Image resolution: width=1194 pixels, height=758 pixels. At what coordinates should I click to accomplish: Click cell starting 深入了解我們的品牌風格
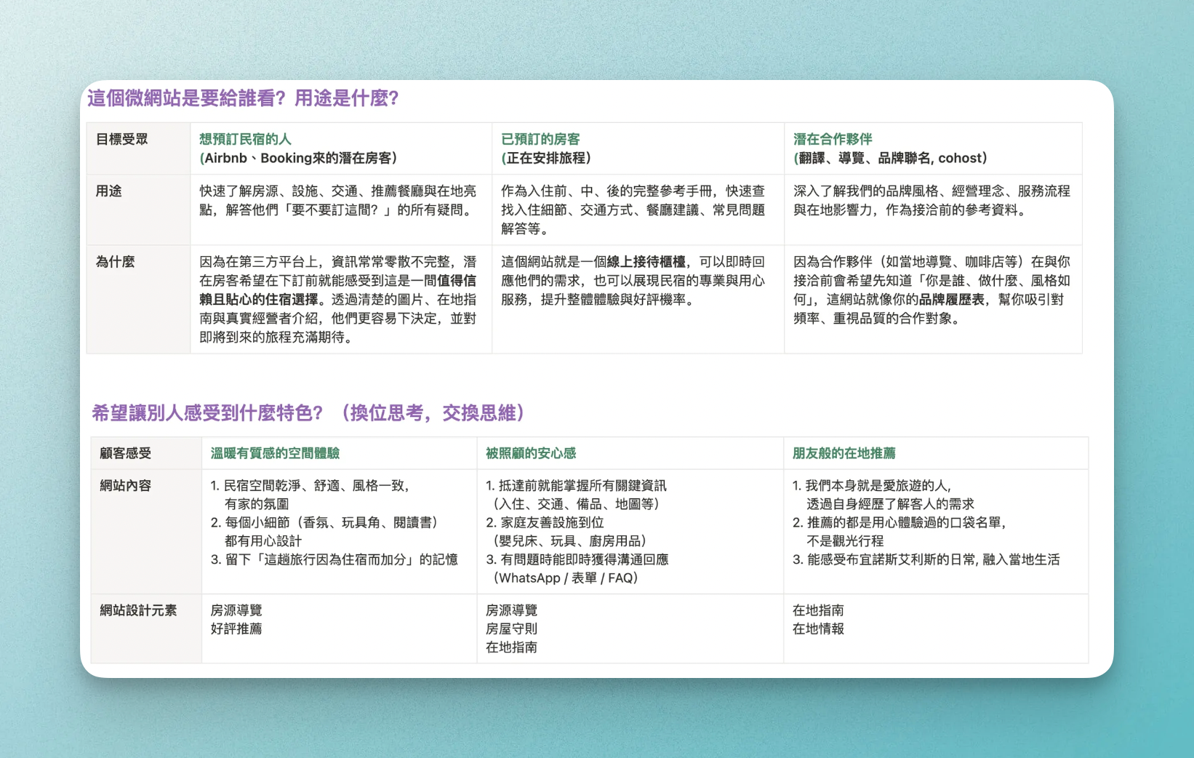point(933,210)
